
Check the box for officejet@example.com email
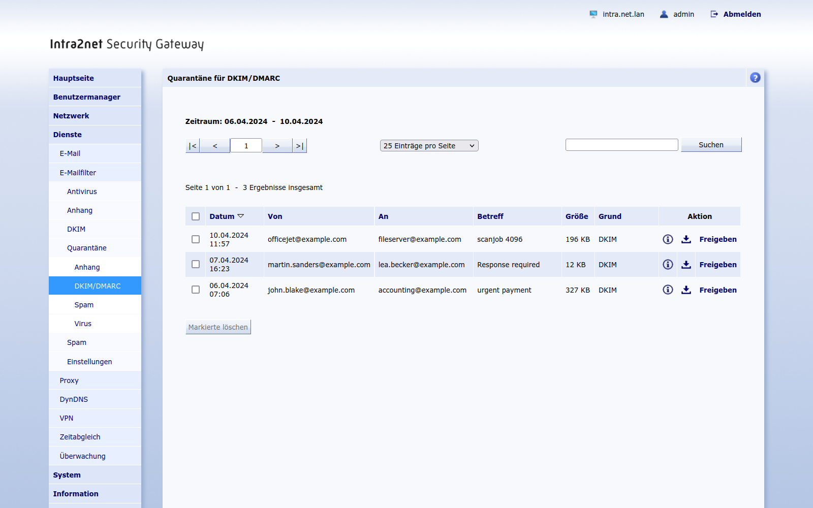(x=196, y=239)
